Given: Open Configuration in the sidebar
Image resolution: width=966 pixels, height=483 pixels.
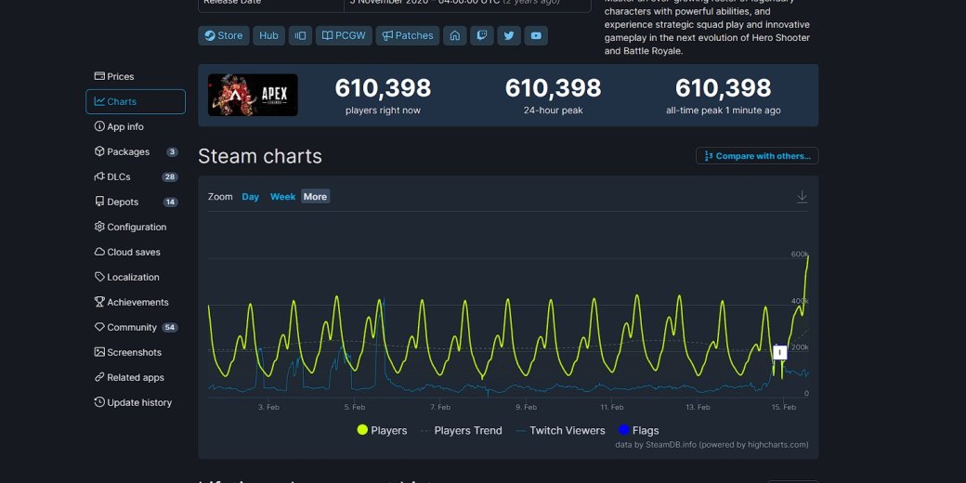Looking at the screenshot, I should [136, 228].
